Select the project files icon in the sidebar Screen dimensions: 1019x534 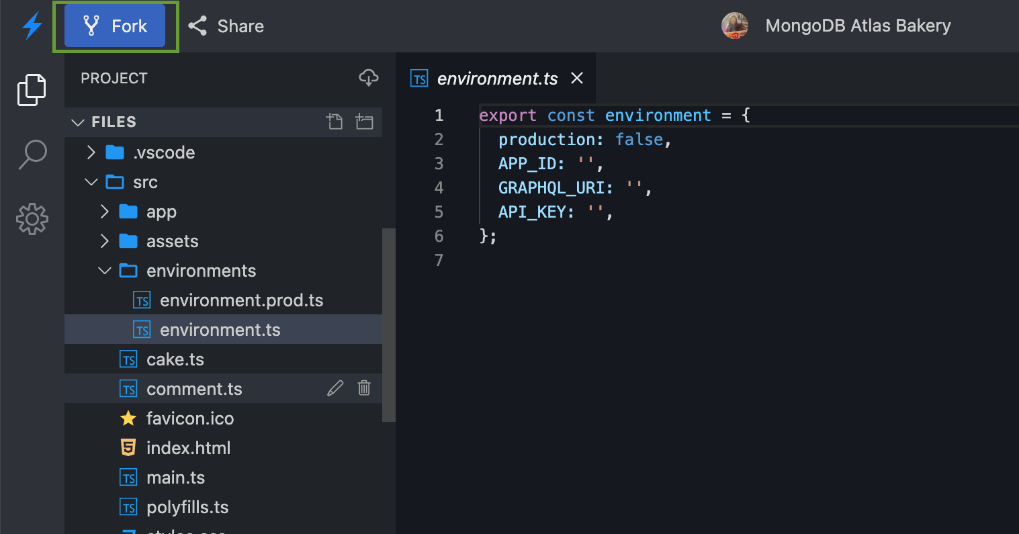(32, 89)
